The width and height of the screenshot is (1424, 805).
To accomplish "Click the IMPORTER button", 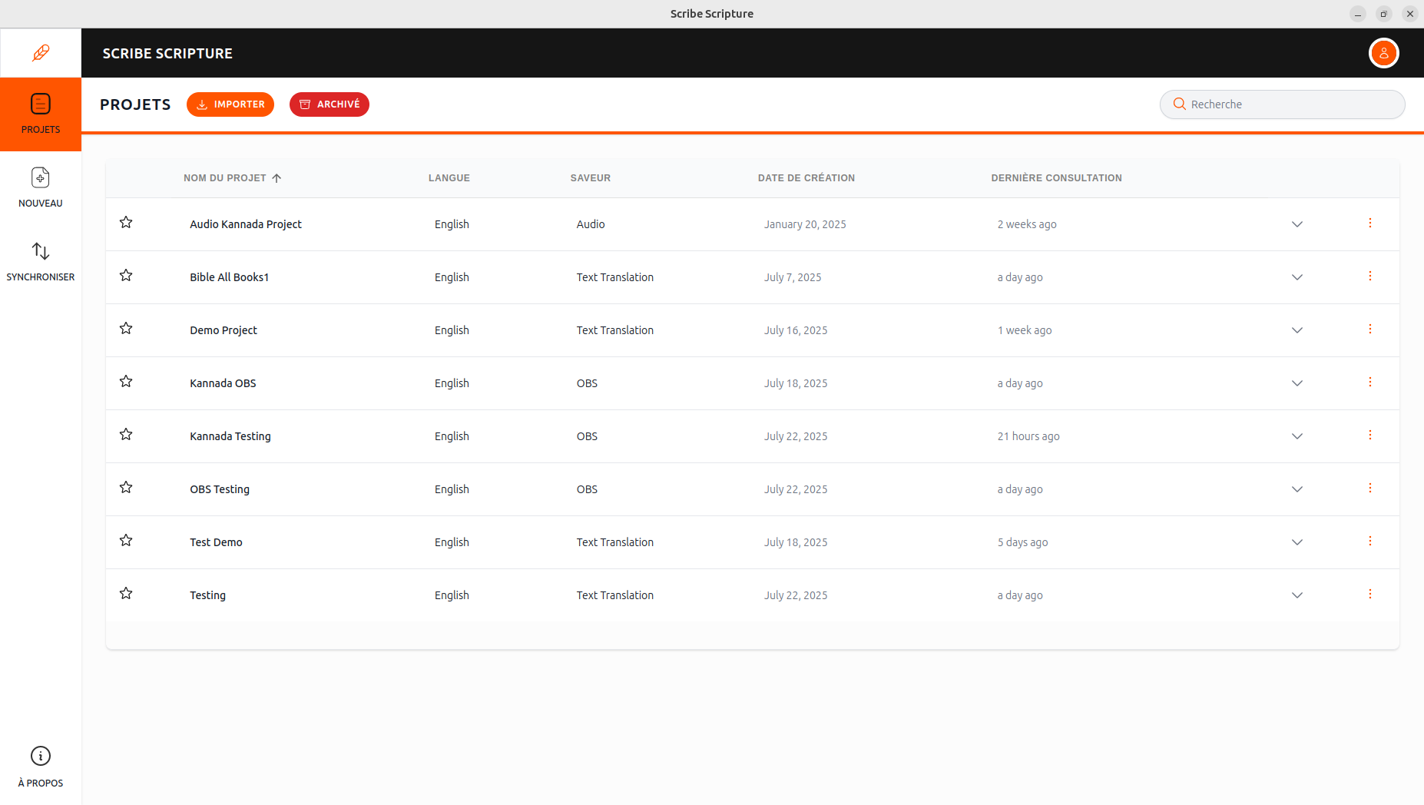I will point(230,104).
